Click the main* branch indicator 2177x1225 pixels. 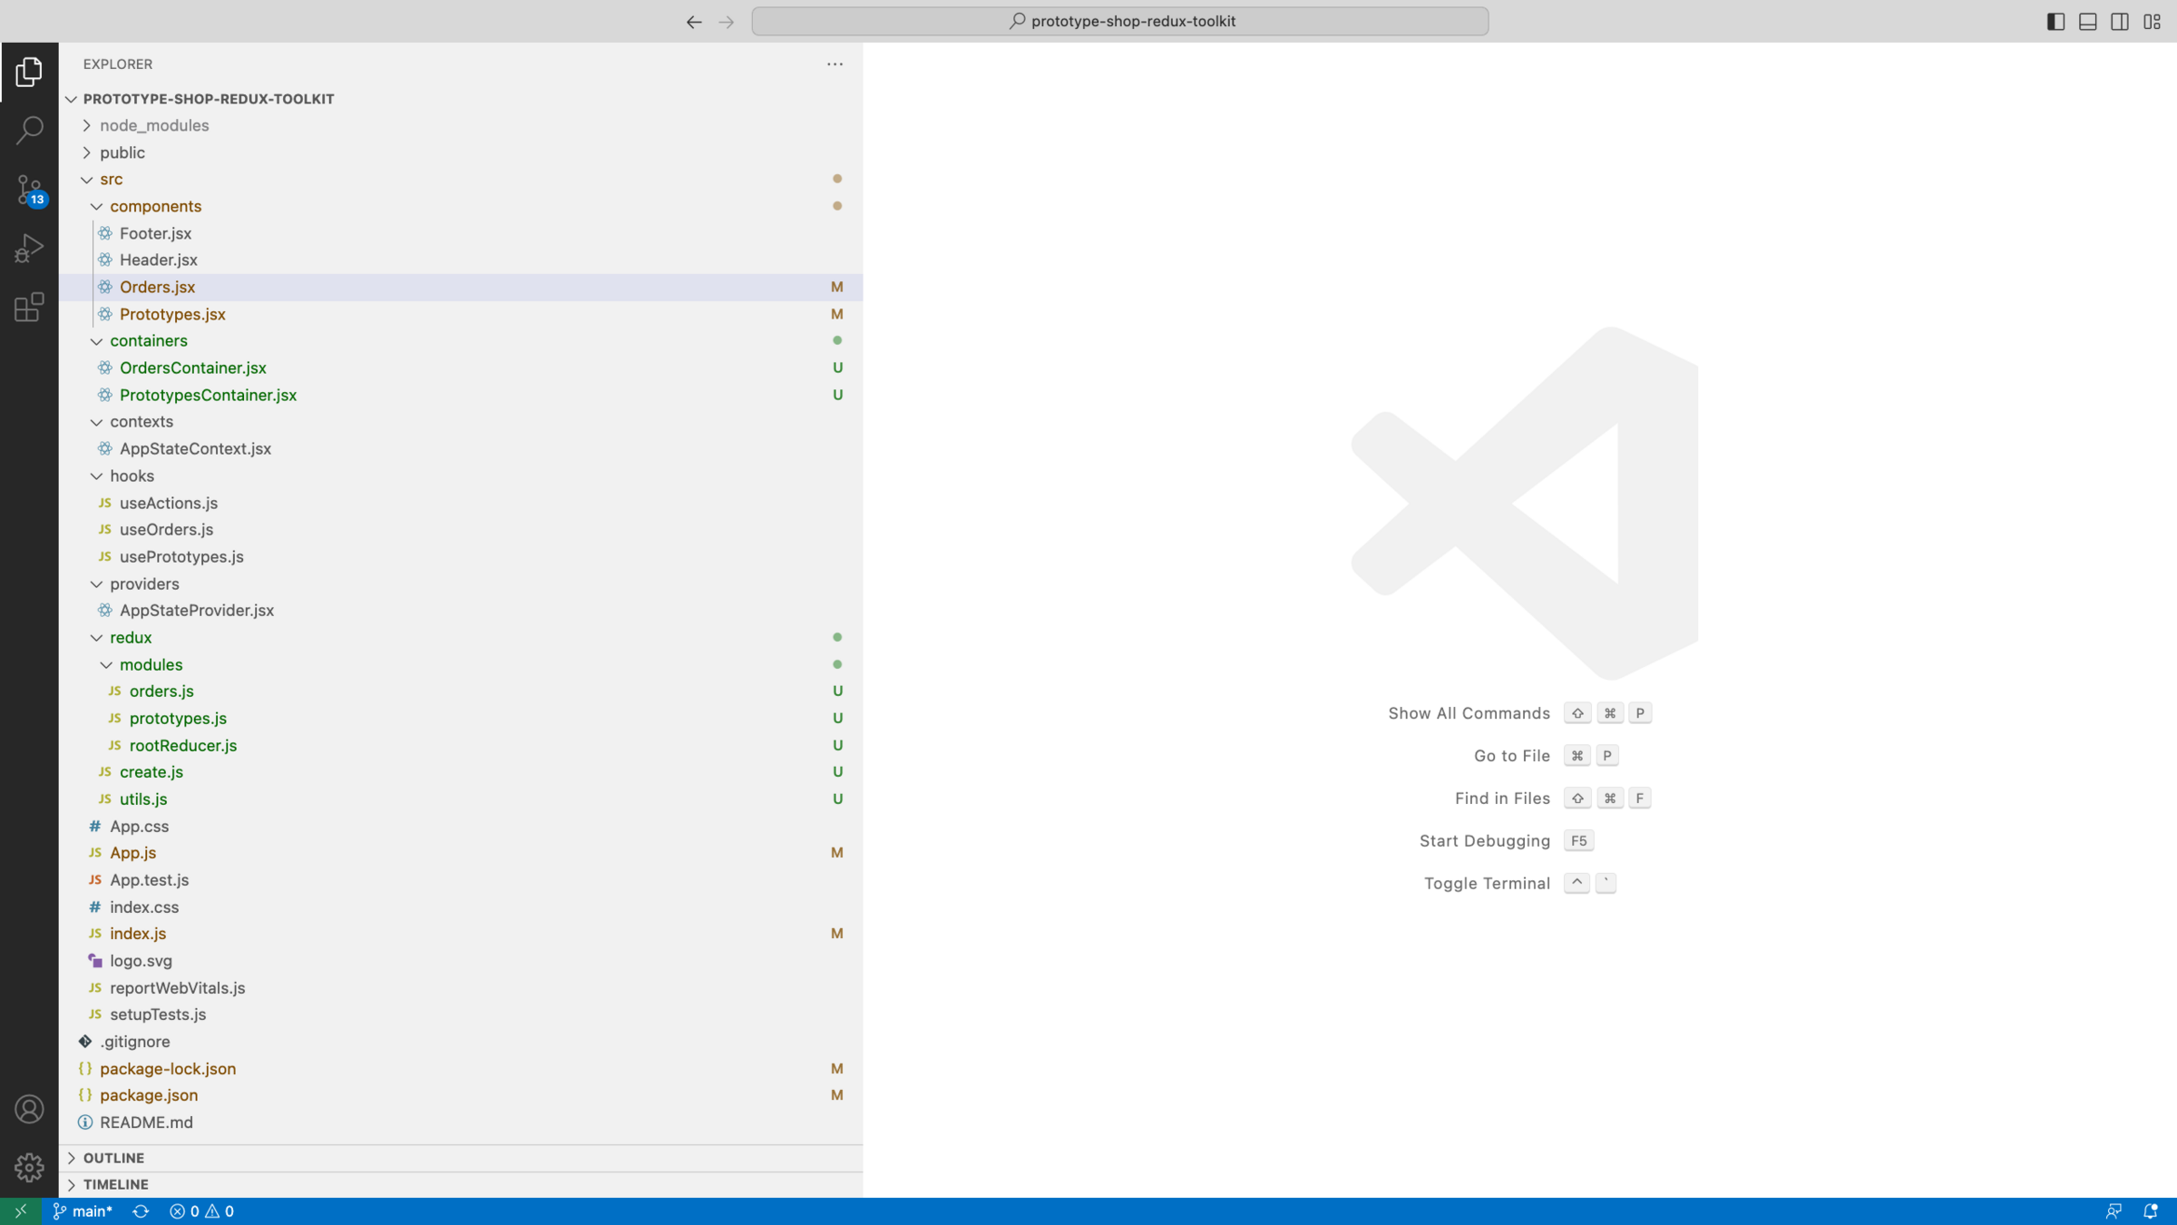pyautogui.click(x=83, y=1210)
